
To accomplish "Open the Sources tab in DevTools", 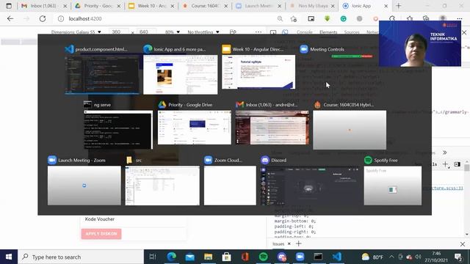I will (352, 32).
